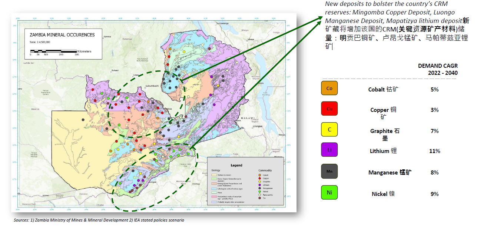477x226 pixels.
Task: Select the DEMAND CAGR 2022 - 2040 heading
Action: pos(438,69)
